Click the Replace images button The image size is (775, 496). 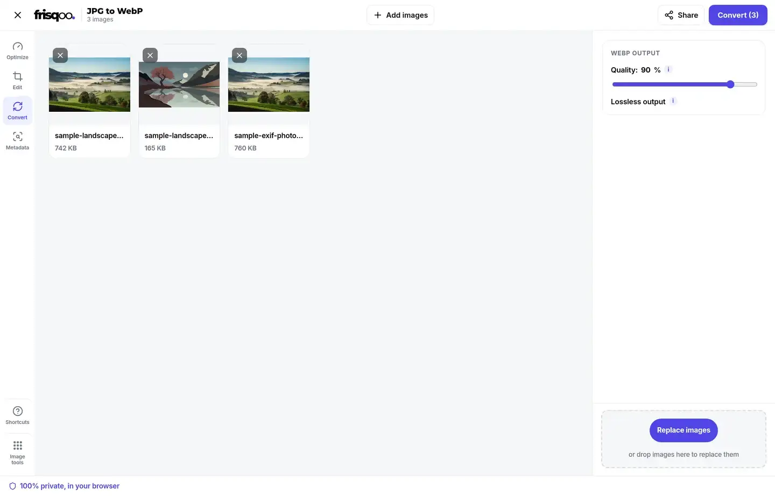[684, 430]
